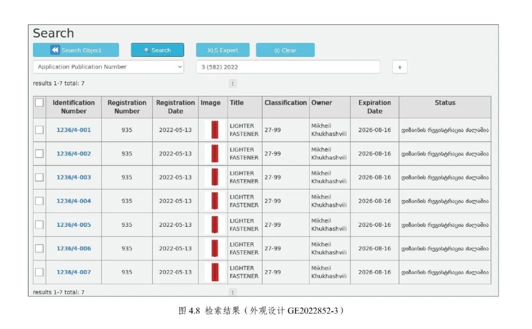The image size is (532, 329).
Task: Sort table by Expiration Date header
Action: [x=374, y=107]
